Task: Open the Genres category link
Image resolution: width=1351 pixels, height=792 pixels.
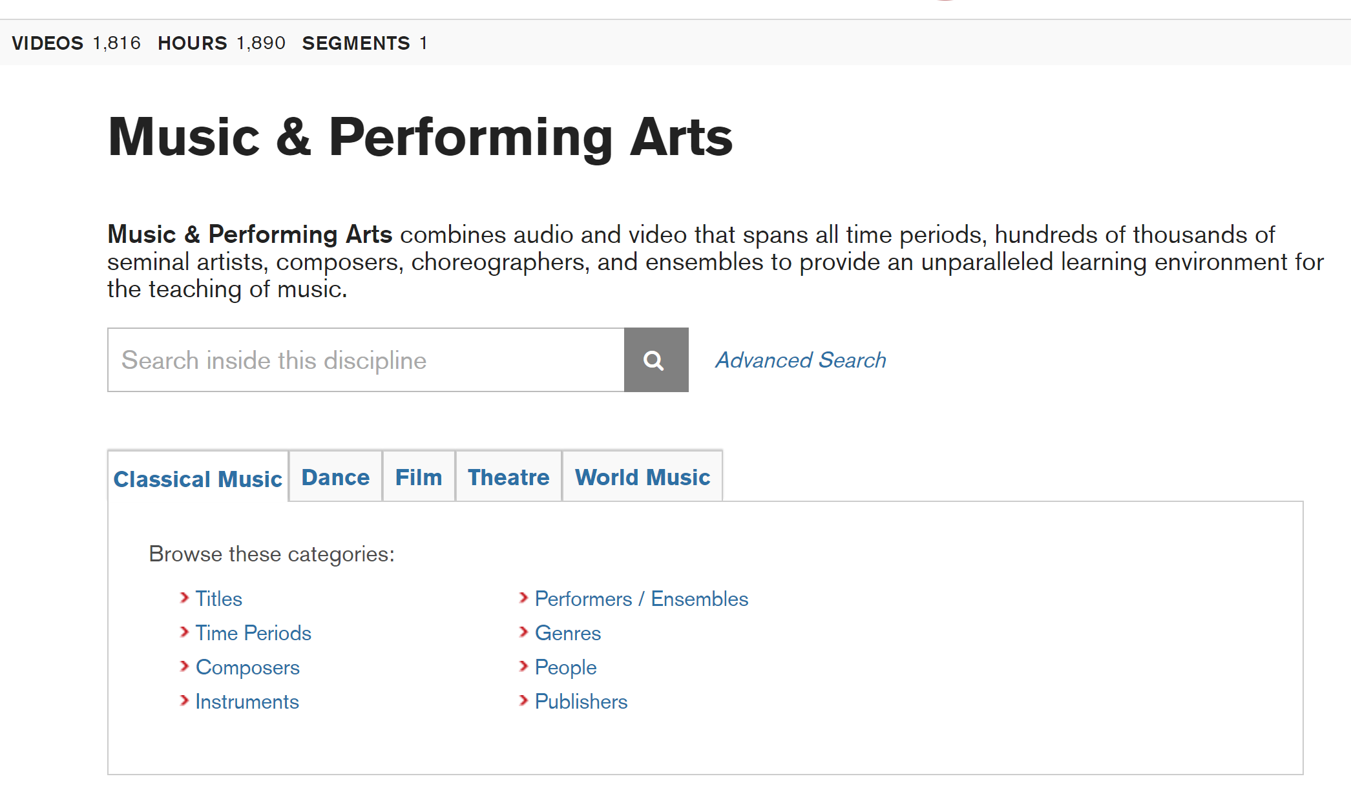Action: [567, 633]
